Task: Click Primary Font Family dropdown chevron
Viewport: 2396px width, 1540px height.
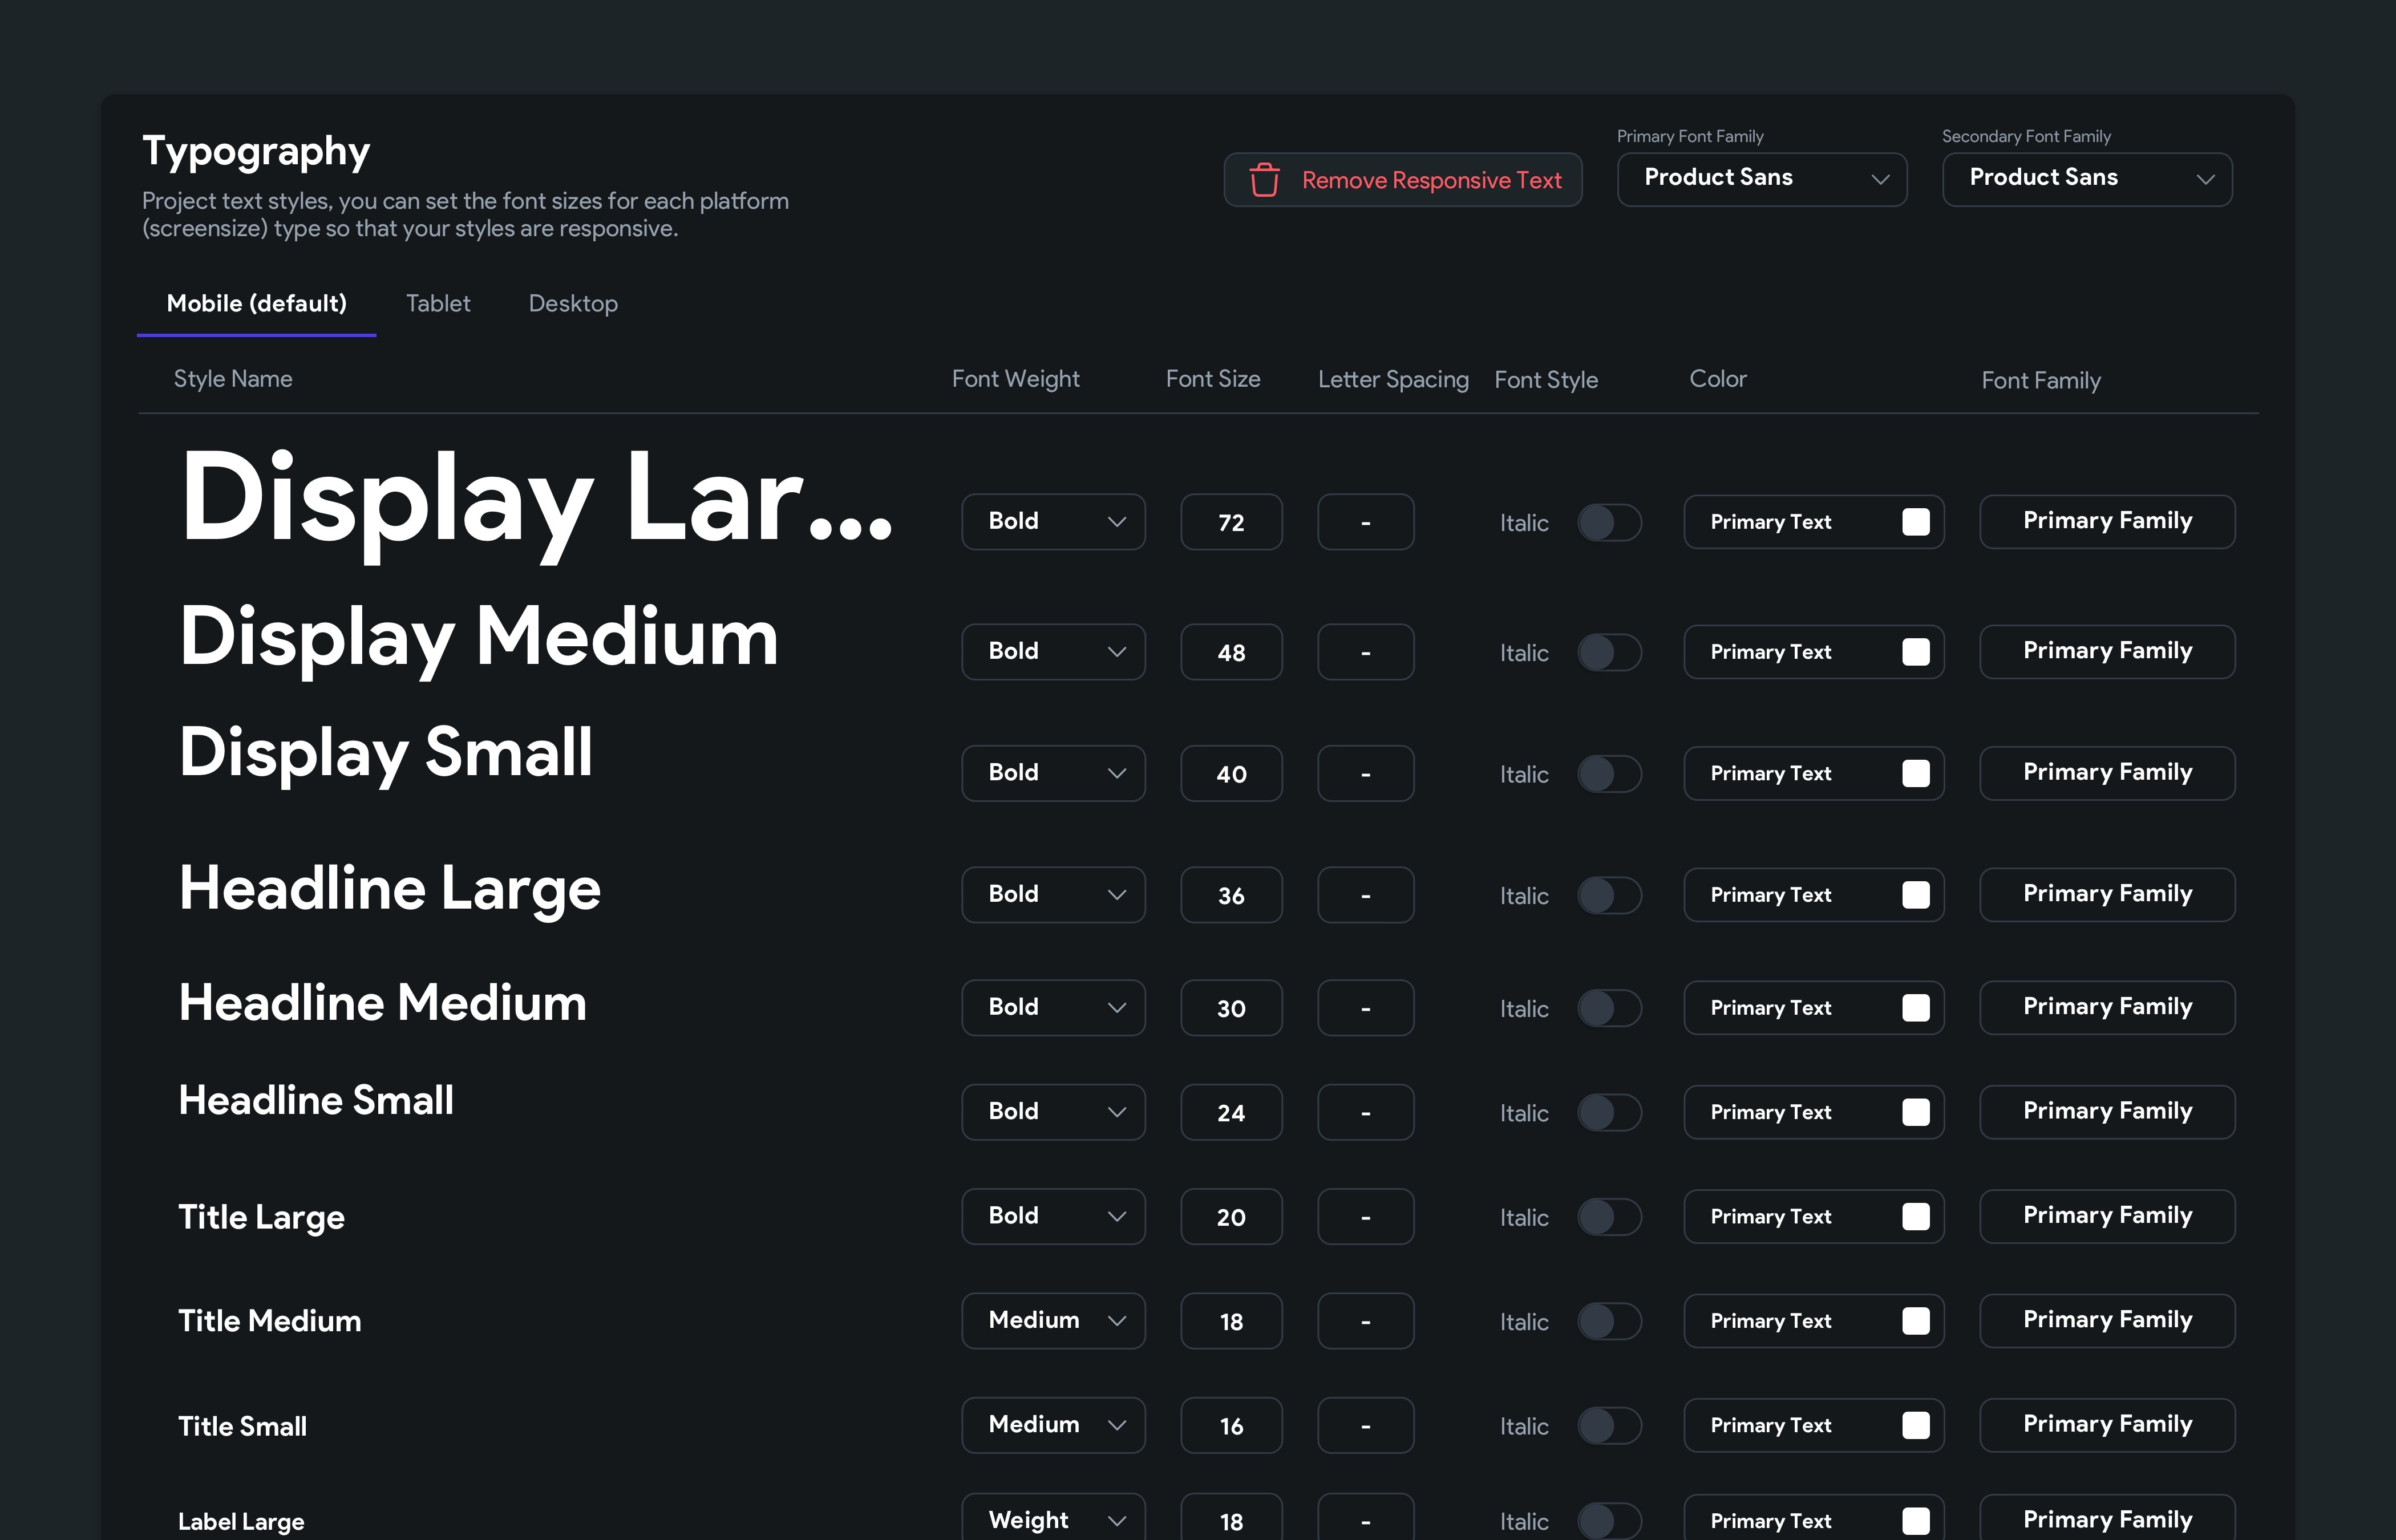Action: (x=1880, y=179)
